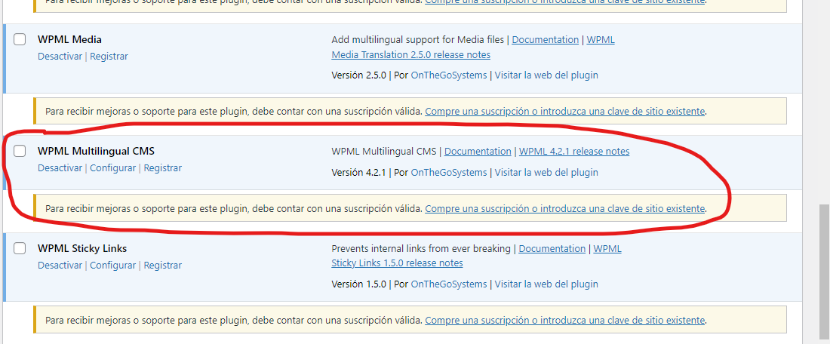The width and height of the screenshot is (830, 344).
Task: Click the WPML Media plugin title
Action: (x=70, y=40)
